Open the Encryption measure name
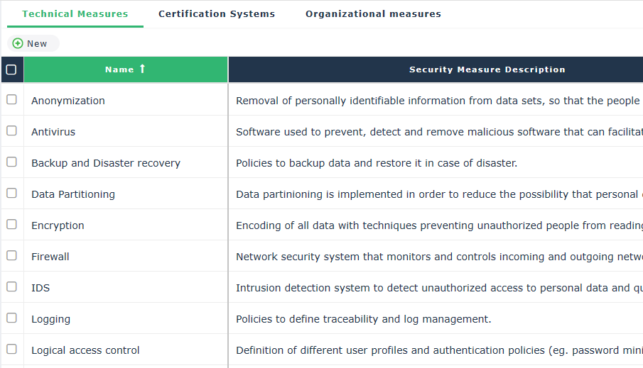 pyautogui.click(x=58, y=225)
